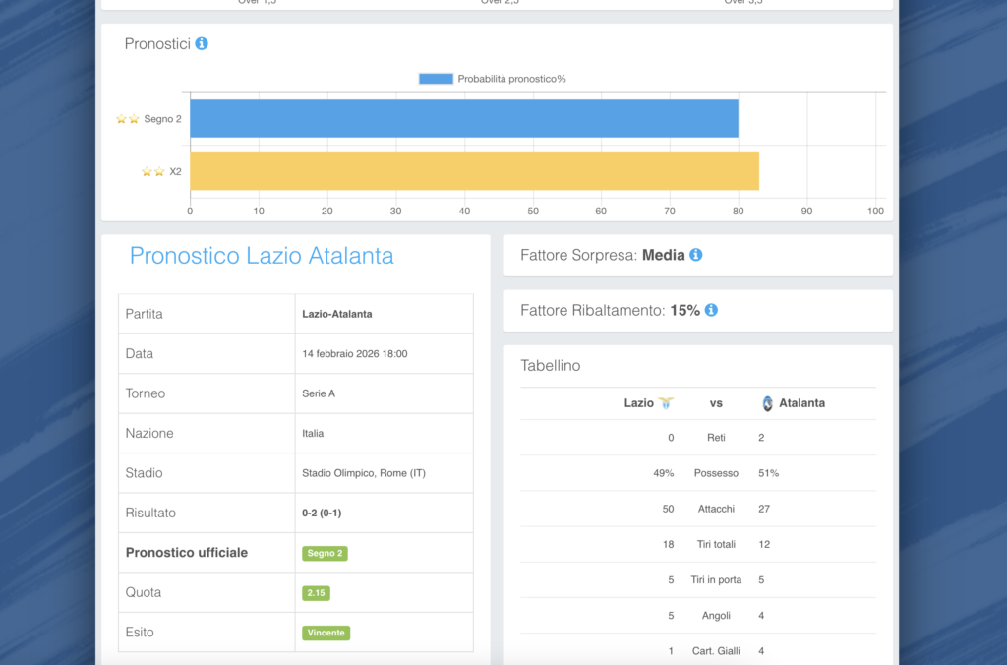
Task: Click the green Segno 2 badge
Action: tap(325, 554)
